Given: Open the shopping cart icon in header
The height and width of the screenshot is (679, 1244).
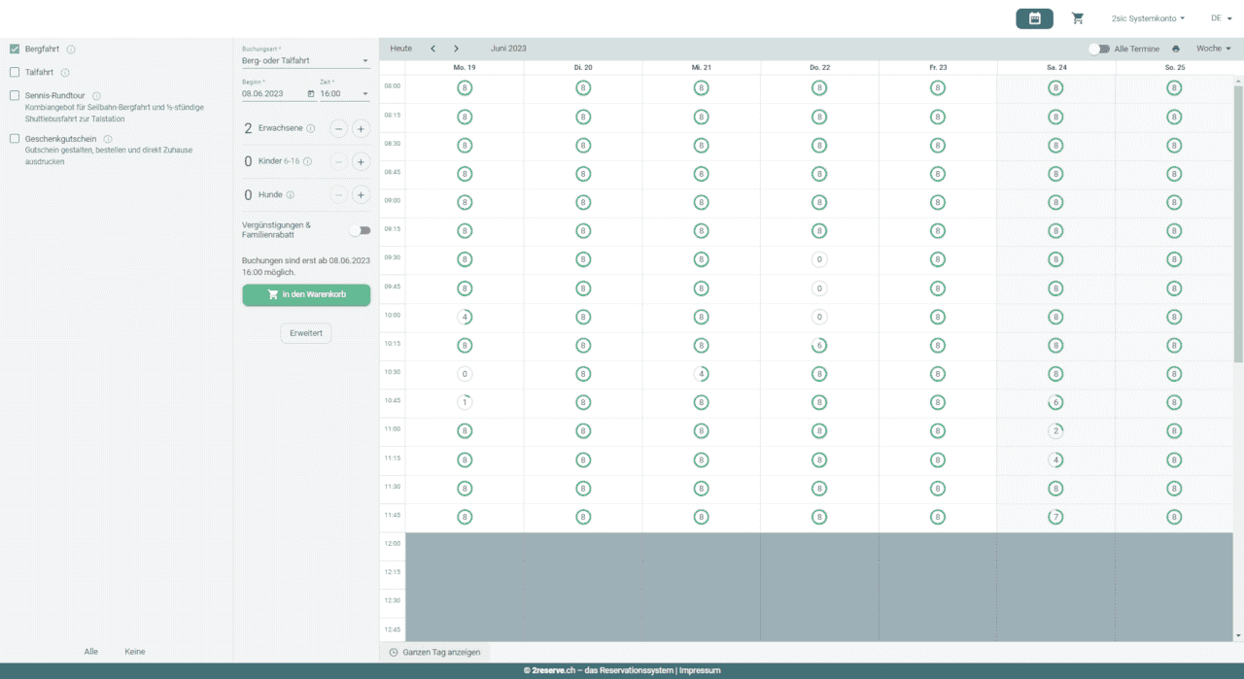Looking at the screenshot, I should [x=1077, y=18].
